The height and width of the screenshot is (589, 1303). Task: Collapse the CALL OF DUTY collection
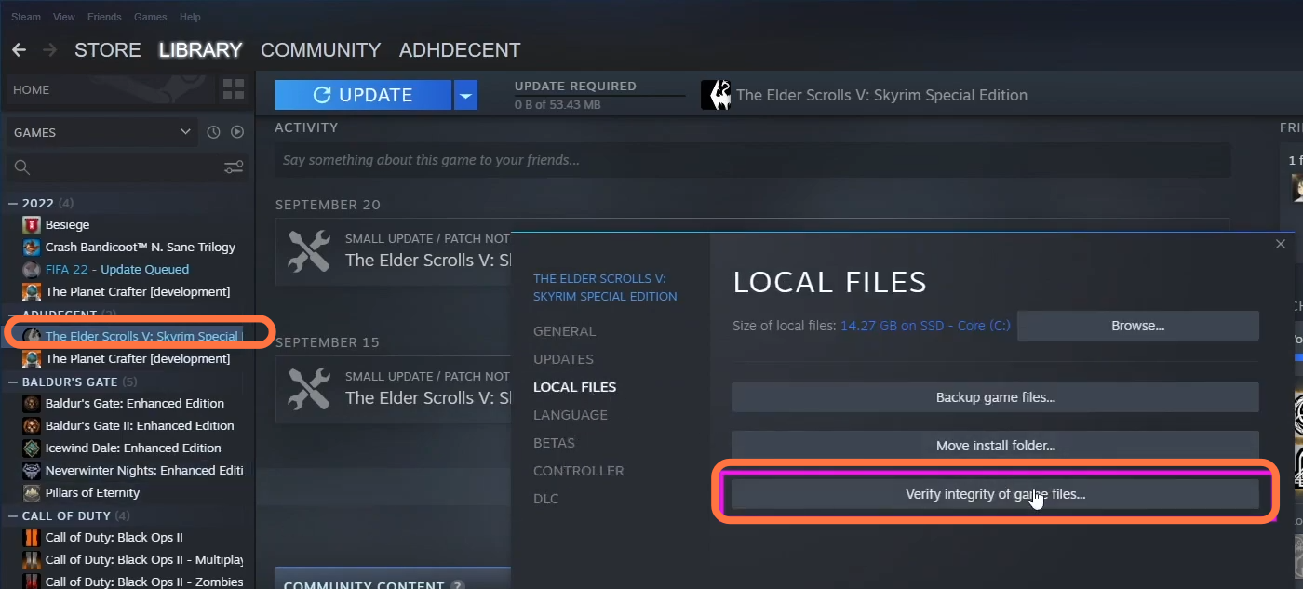click(x=13, y=515)
